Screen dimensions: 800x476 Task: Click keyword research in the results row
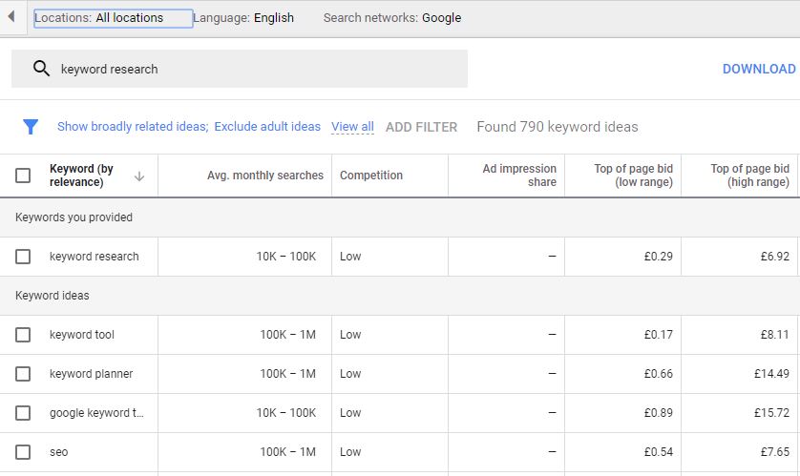click(94, 257)
